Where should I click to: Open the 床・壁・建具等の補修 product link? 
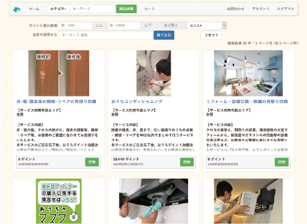[56, 101]
